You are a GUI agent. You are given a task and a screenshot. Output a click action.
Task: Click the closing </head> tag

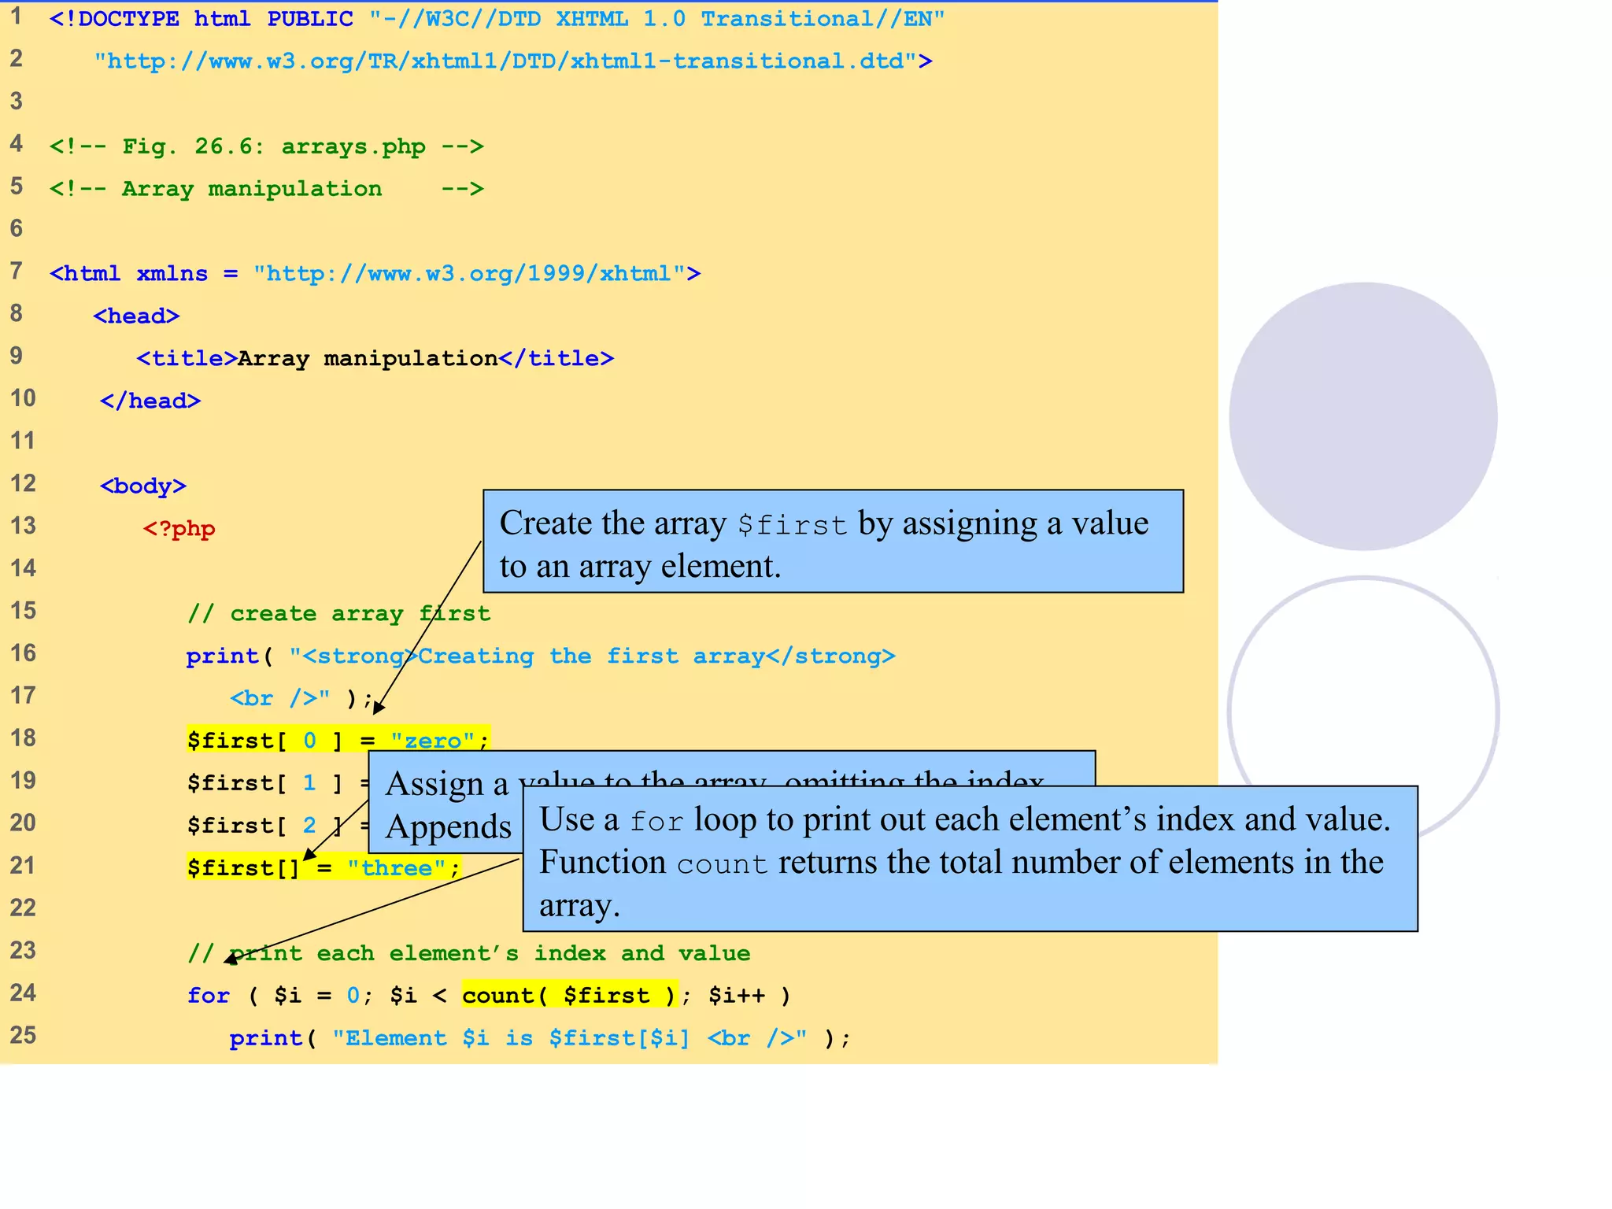[x=150, y=401]
